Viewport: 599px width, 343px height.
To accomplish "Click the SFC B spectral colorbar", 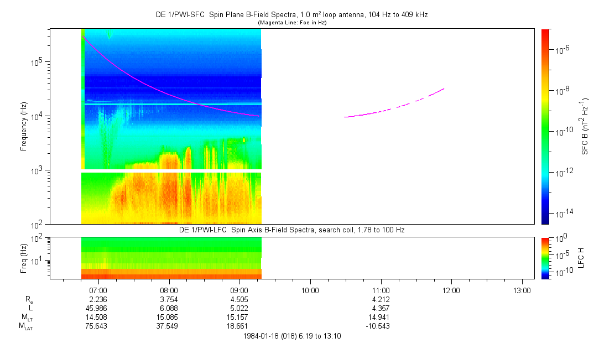I will coord(545,126).
